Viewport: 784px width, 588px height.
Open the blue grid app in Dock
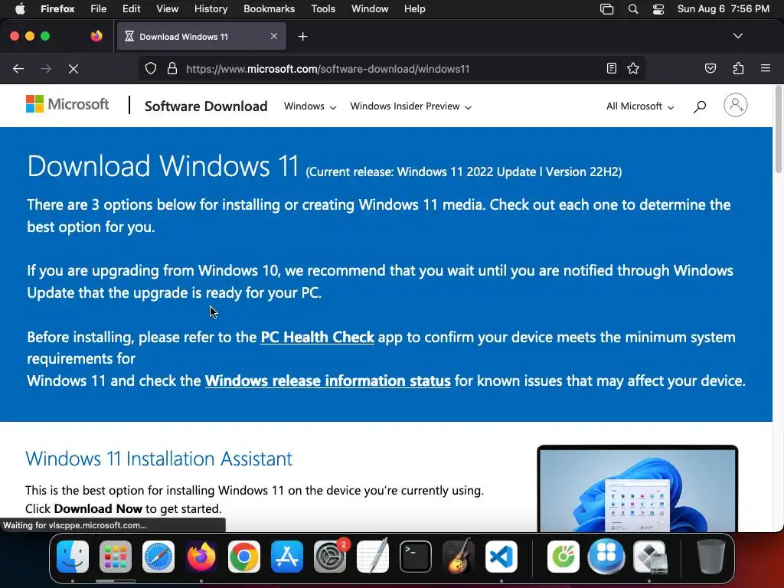pos(606,557)
